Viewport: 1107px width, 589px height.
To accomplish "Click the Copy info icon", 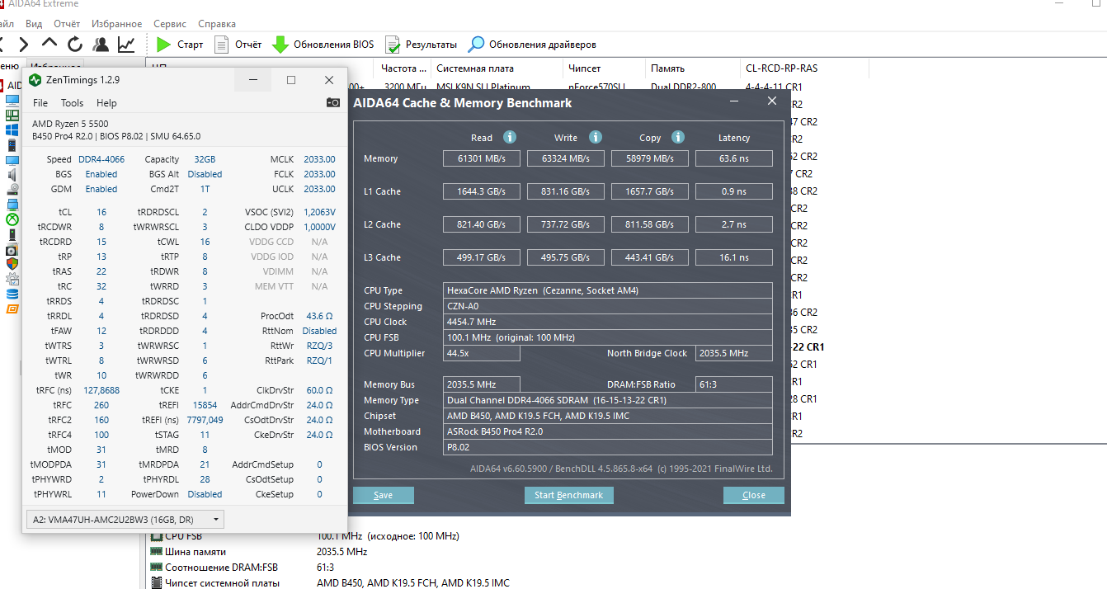I will point(678,137).
